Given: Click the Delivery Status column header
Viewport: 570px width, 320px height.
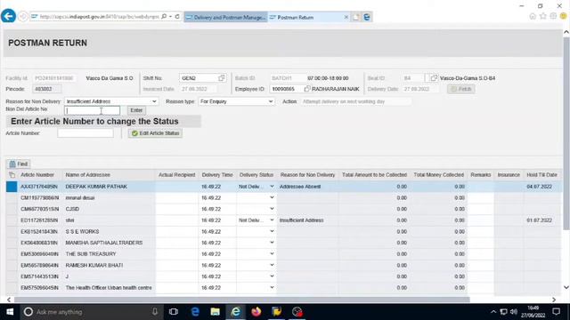Looking at the screenshot, I should 256,175.
